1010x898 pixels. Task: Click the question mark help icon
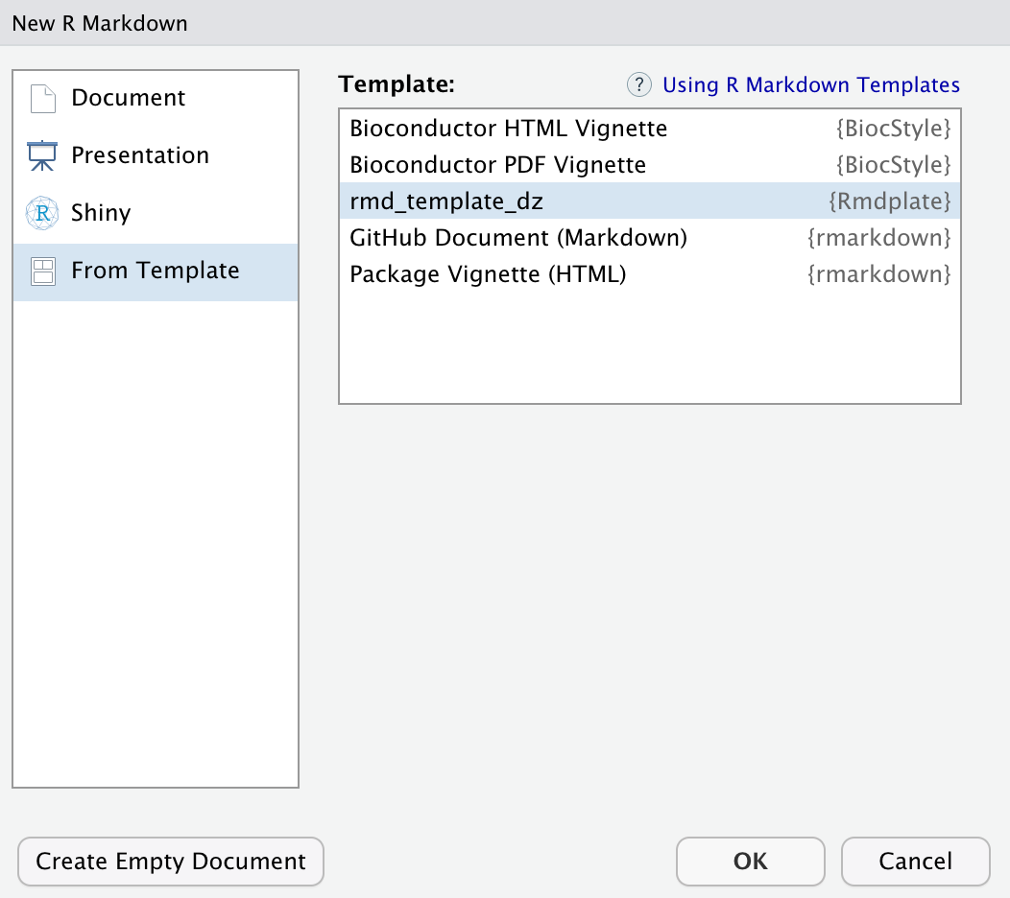(x=639, y=85)
